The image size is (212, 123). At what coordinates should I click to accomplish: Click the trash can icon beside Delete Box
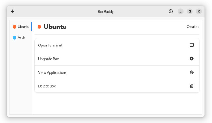click(x=192, y=86)
